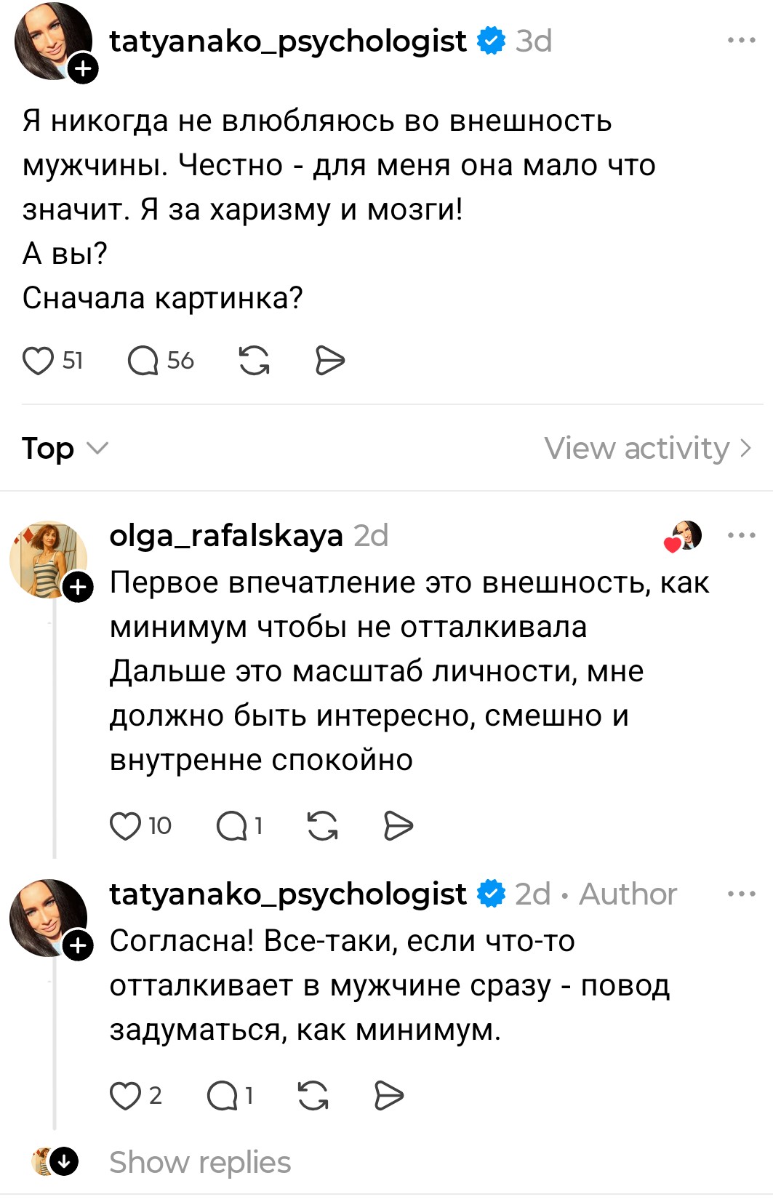Like the author's reply comment
773x1202 pixels.
pos(125,1095)
